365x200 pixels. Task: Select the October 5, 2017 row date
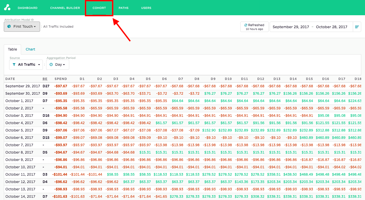tap(19, 130)
